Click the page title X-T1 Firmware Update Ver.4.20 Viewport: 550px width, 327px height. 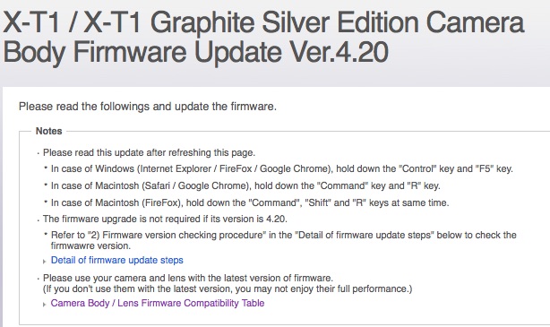click(263, 38)
